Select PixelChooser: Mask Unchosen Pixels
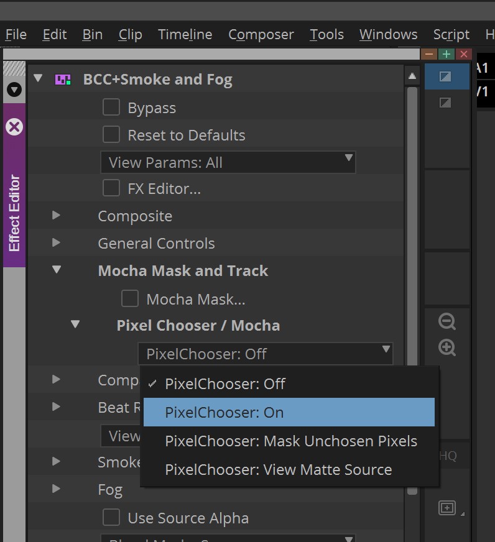Screen dimensions: 495x542 point(289,441)
